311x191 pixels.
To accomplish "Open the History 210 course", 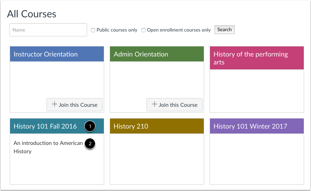I will tap(131, 126).
